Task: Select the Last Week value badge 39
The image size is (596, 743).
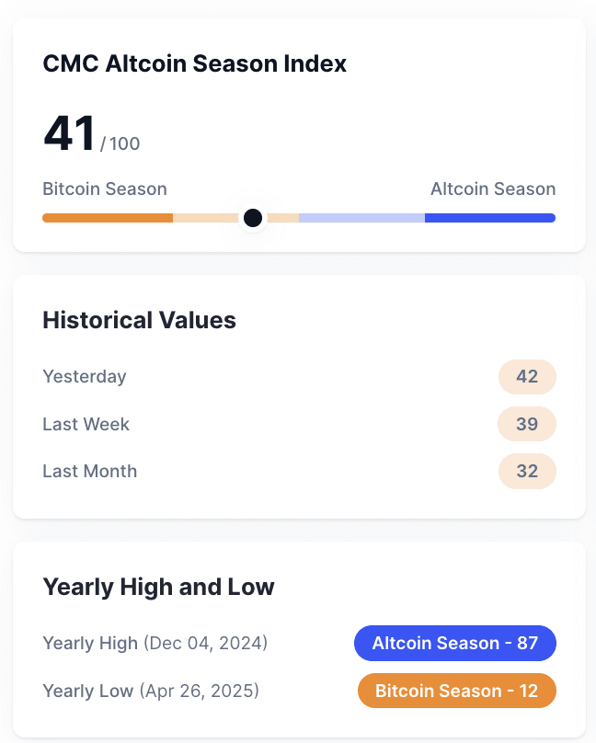Action: (527, 424)
